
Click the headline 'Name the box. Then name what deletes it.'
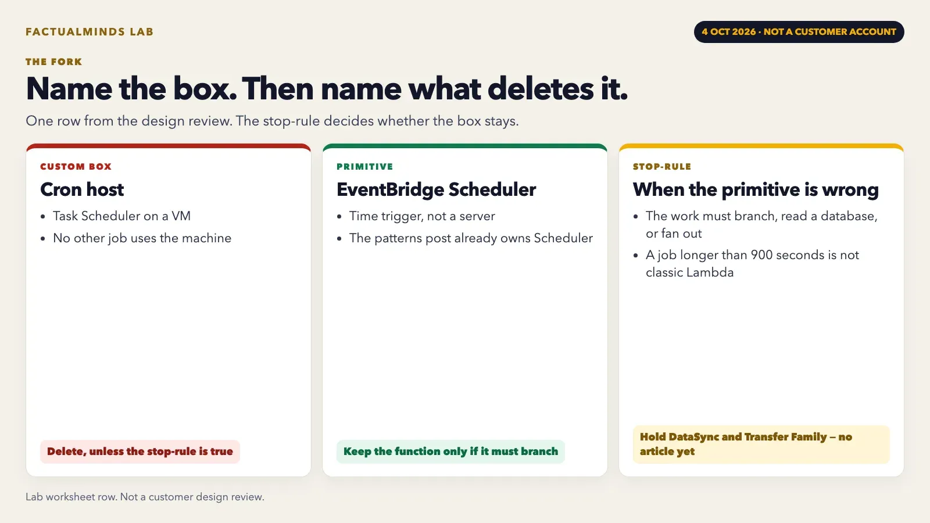click(x=327, y=89)
